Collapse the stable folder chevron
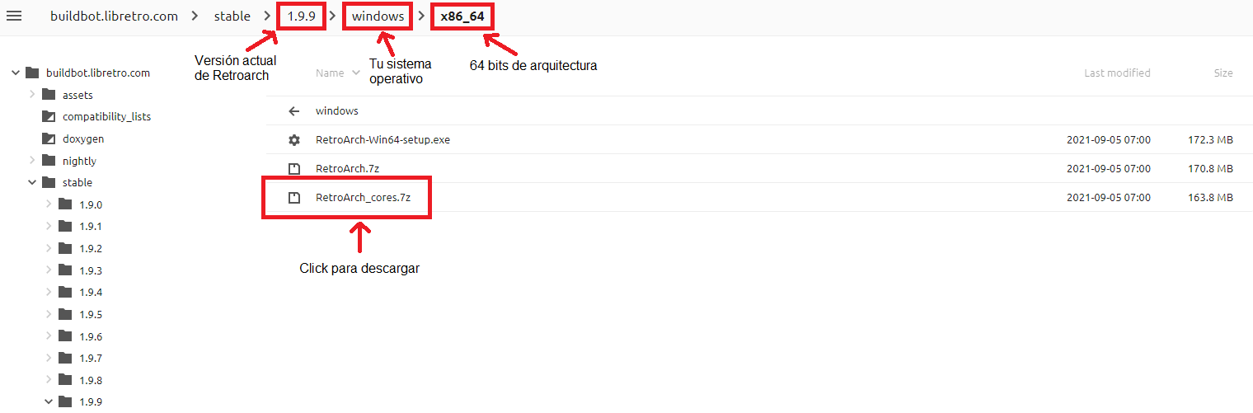Viewport: 1253px width, 413px height. point(32,182)
